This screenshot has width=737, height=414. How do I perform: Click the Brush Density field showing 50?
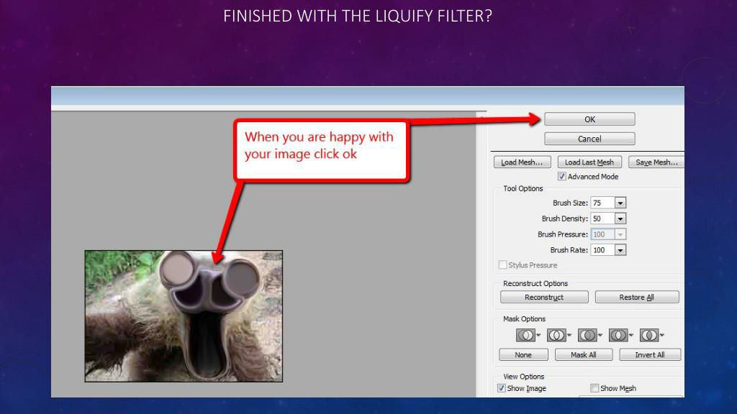pyautogui.click(x=603, y=218)
